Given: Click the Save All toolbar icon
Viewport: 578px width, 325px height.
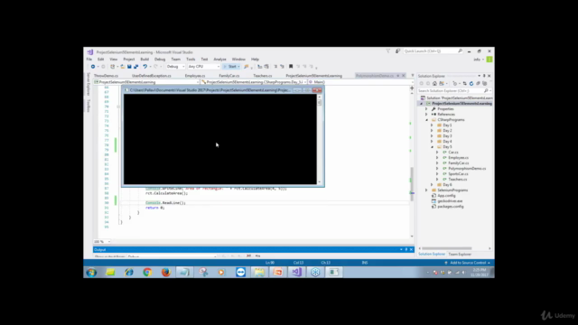Looking at the screenshot, I should [x=136, y=67].
